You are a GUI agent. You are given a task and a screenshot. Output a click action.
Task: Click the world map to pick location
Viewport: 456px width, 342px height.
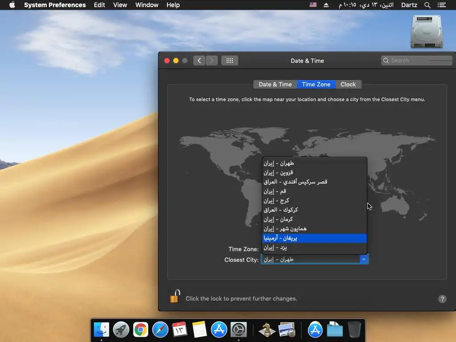[x=307, y=177]
